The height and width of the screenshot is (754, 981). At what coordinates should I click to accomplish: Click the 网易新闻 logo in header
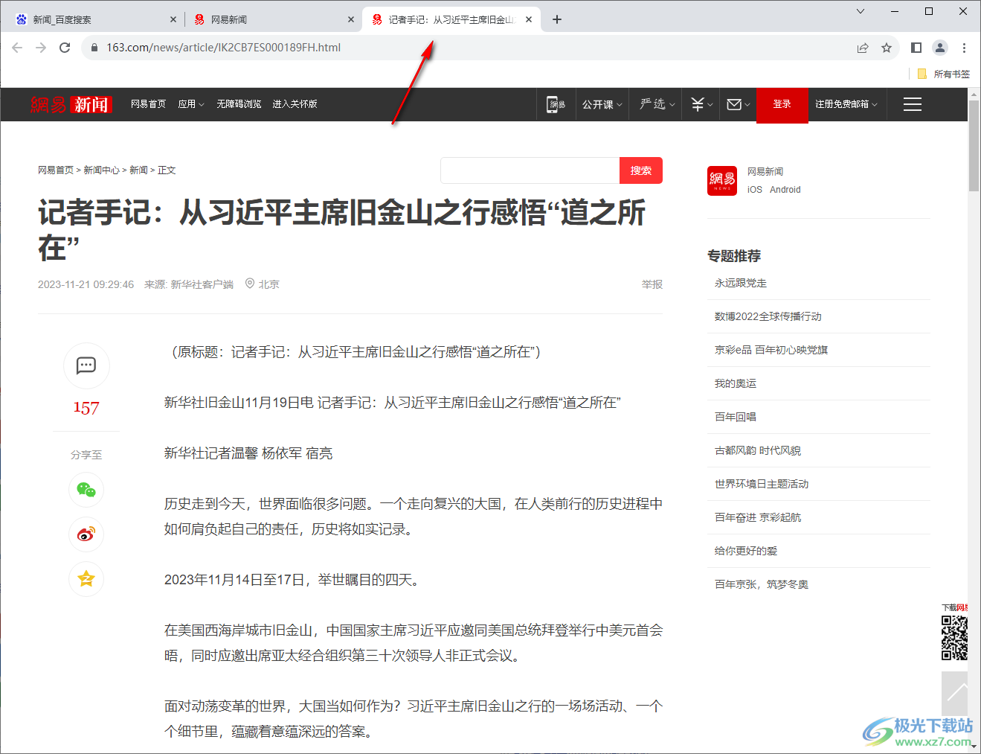pyautogui.click(x=71, y=104)
